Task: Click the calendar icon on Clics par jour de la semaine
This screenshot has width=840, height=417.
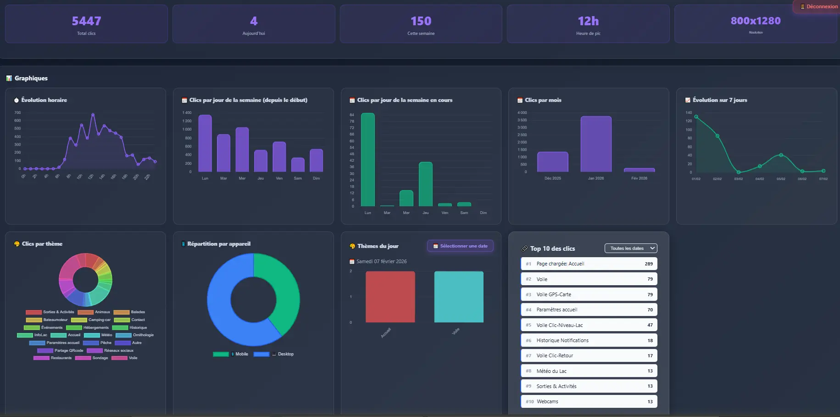Action: (184, 100)
